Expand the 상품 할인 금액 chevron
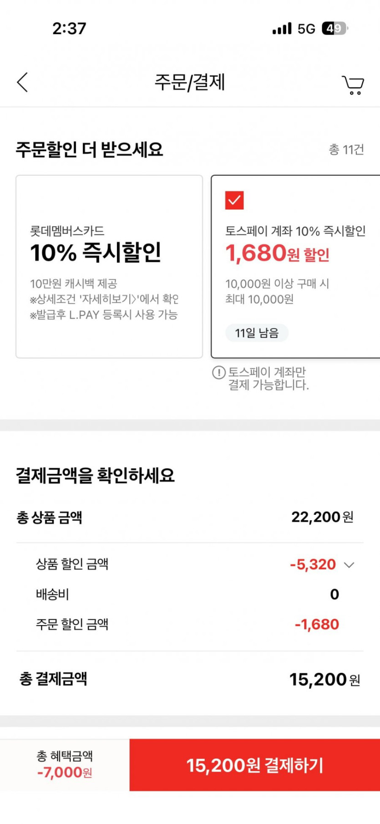The width and height of the screenshot is (380, 824). pos(349,565)
